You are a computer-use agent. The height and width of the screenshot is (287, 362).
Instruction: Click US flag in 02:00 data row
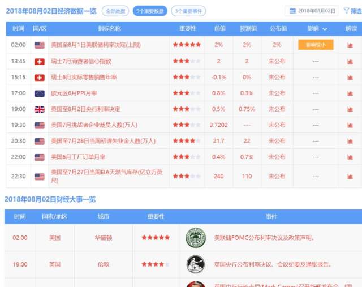(40, 45)
